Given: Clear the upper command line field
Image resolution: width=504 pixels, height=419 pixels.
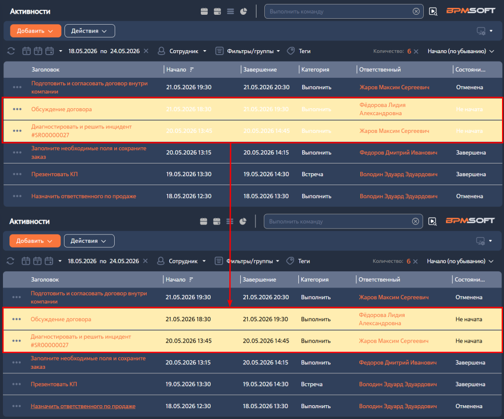Looking at the screenshot, I should [416, 12].
